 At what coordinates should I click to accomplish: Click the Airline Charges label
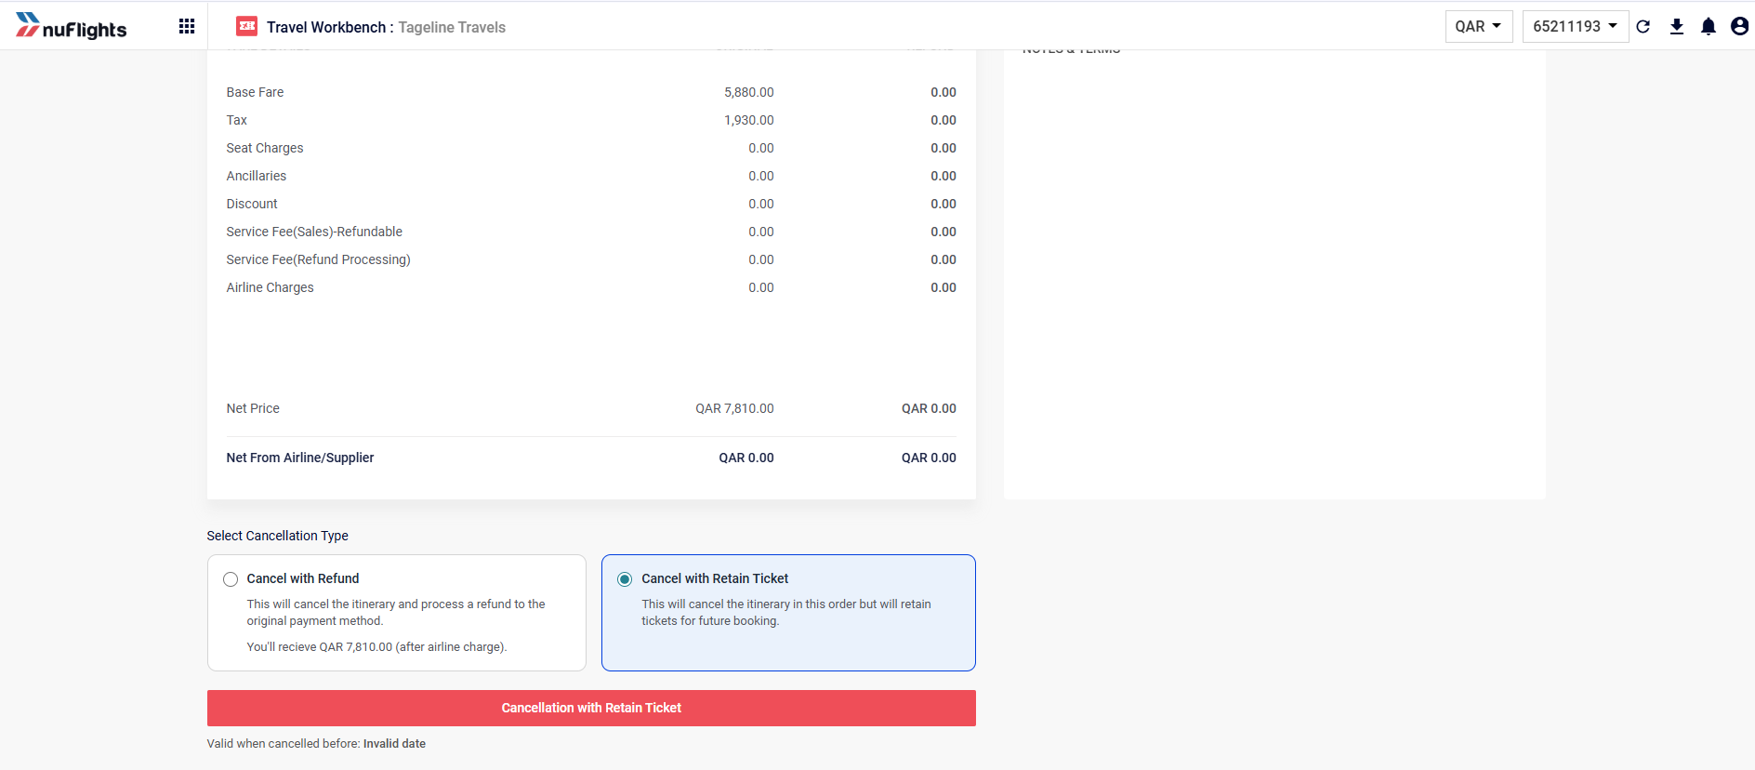270,287
